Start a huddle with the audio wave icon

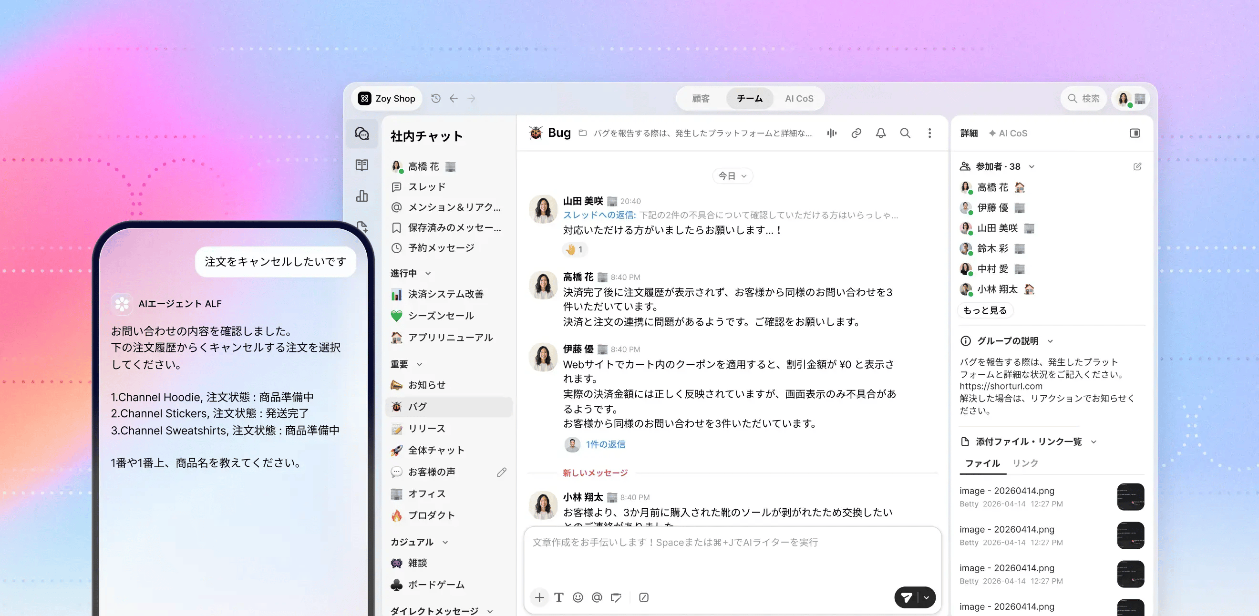832,133
